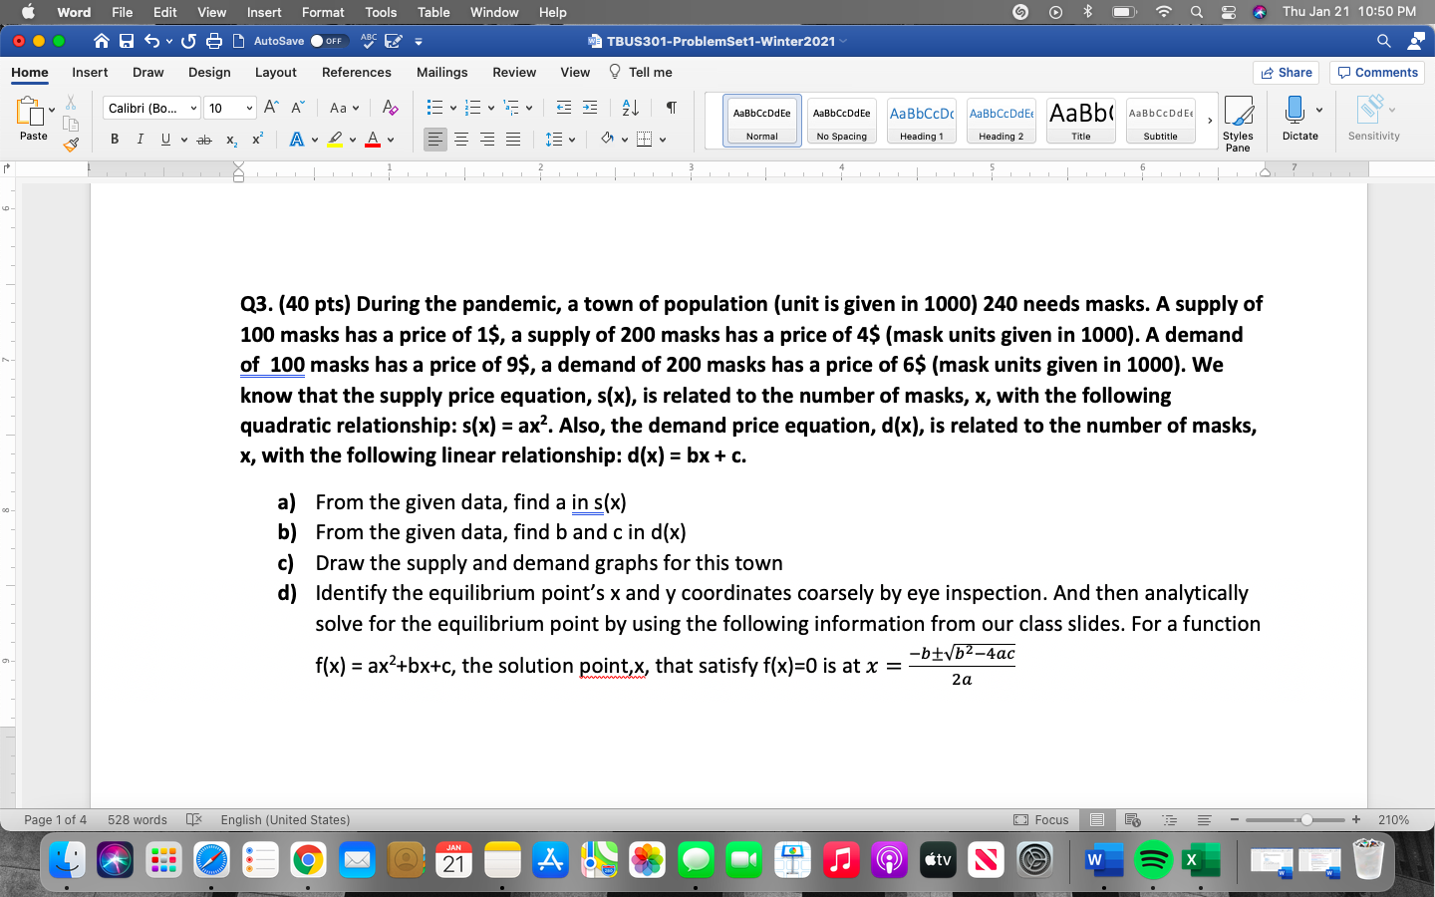This screenshot has width=1435, height=897.
Task: Open the References ribbon tab
Action: point(357,72)
